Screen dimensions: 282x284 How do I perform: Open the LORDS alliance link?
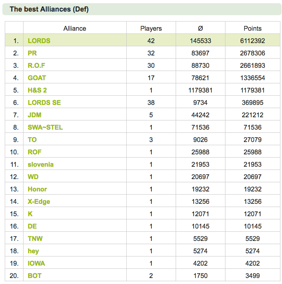[39, 41]
